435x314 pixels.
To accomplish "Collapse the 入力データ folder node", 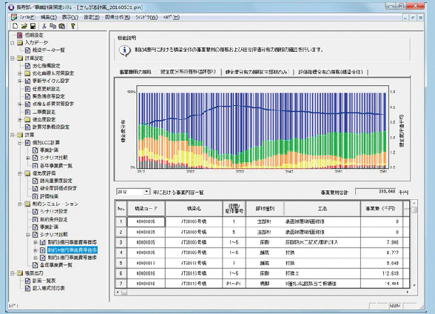I will [12, 43].
